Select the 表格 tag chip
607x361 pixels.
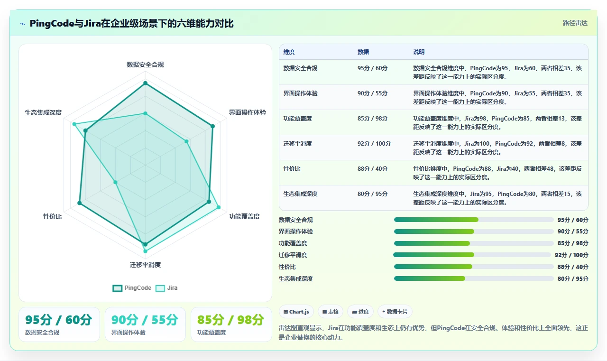(x=331, y=312)
